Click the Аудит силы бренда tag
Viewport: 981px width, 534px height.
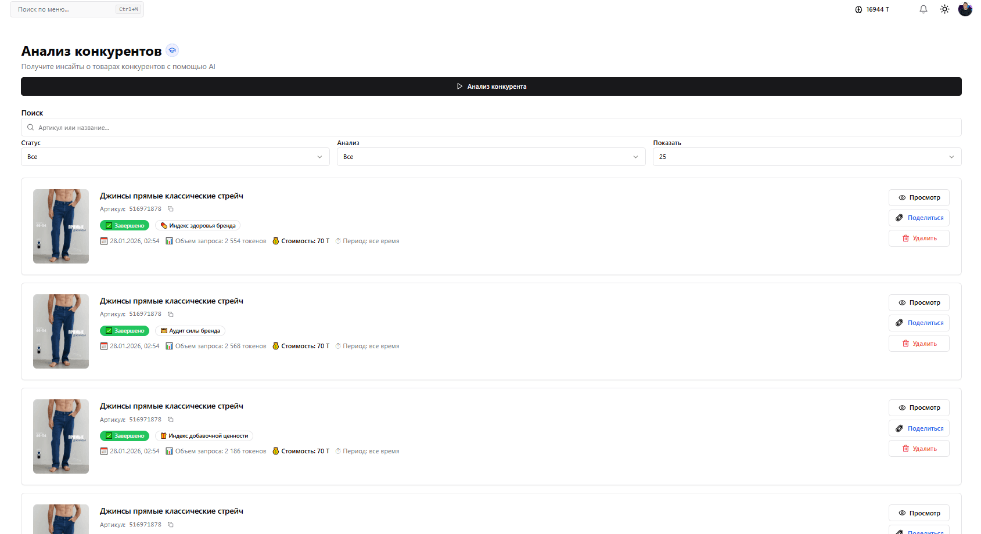point(190,331)
